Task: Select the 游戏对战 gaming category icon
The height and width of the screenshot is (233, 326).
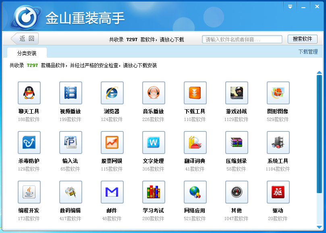Action: click(x=237, y=93)
